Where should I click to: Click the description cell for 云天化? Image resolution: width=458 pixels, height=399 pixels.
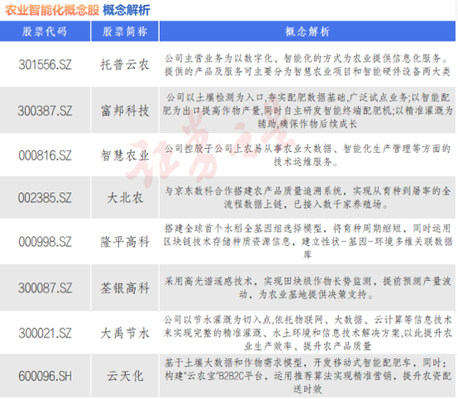[307, 376]
